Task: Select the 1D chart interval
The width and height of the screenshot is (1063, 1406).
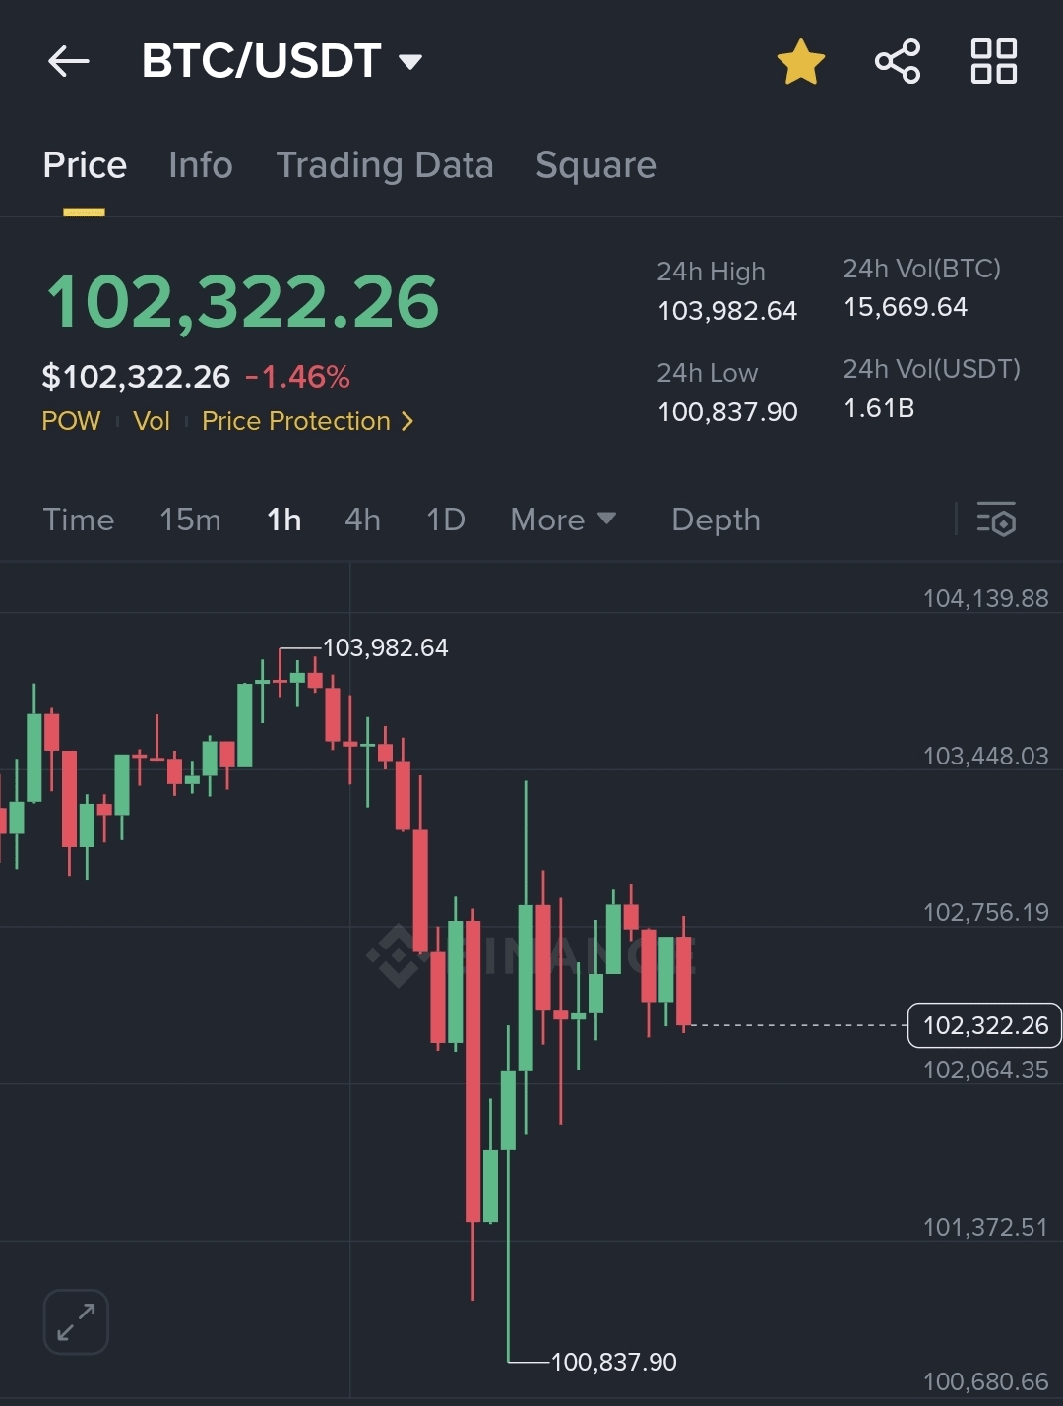Action: pos(445,520)
